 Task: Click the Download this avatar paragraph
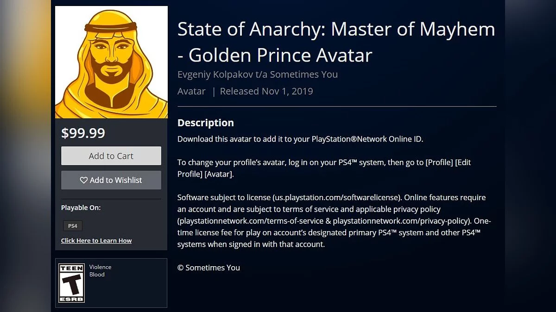[300, 139]
